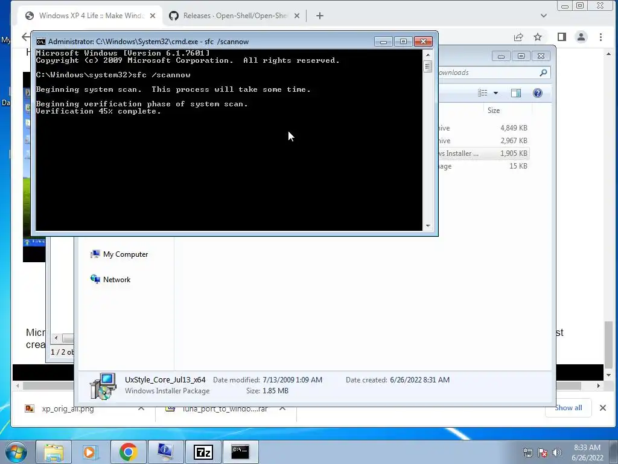618x464 pixels.
Task: Open clock showing 8:33 AM
Action: 587,453
